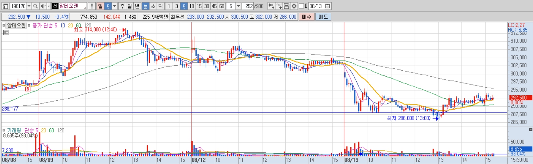Click the LC:2,27 readout
Screen dimensions: 533x164
516,25
